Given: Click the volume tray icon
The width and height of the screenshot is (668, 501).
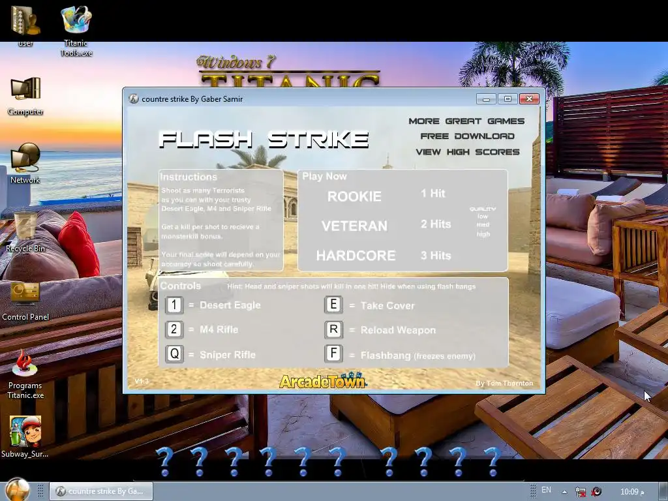Looking at the screenshot, I should point(596,492).
